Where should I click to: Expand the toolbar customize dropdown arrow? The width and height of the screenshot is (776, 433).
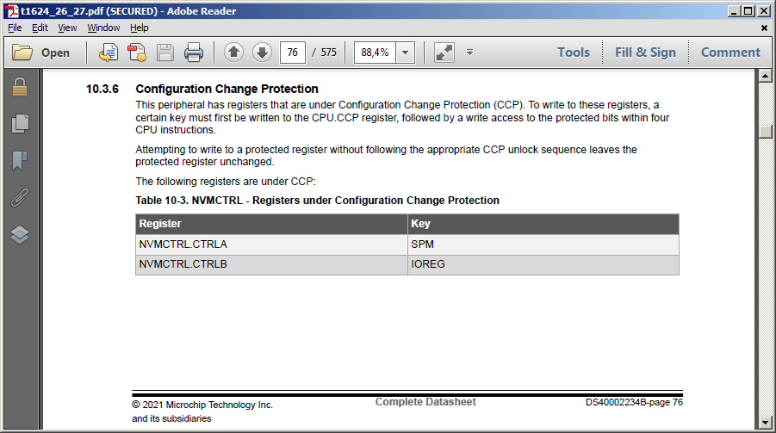coord(469,52)
